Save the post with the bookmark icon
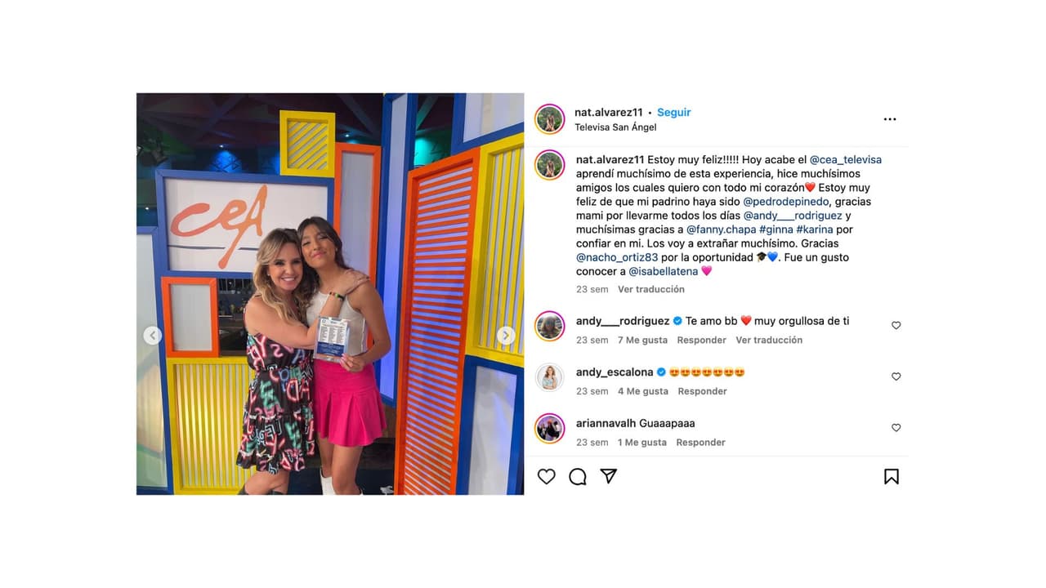Viewport: 1046px width, 588px height. [x=892, y=476]
